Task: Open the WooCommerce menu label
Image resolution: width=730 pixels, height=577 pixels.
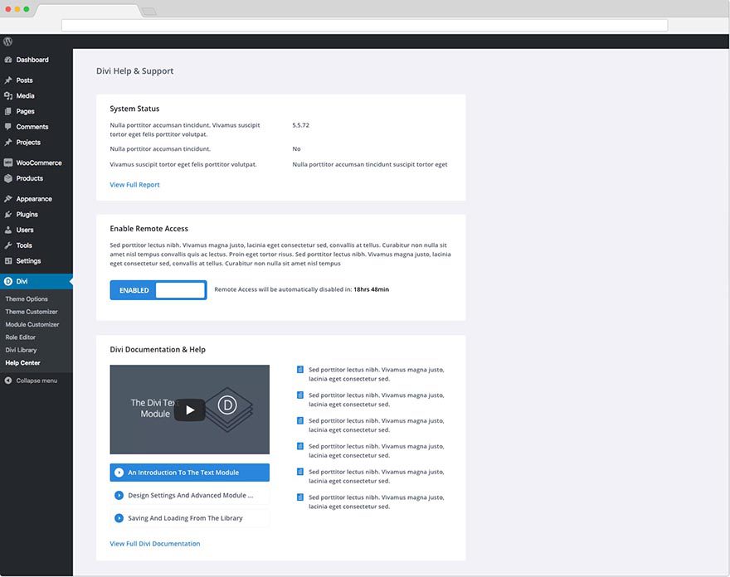Action: coord(39,162)
